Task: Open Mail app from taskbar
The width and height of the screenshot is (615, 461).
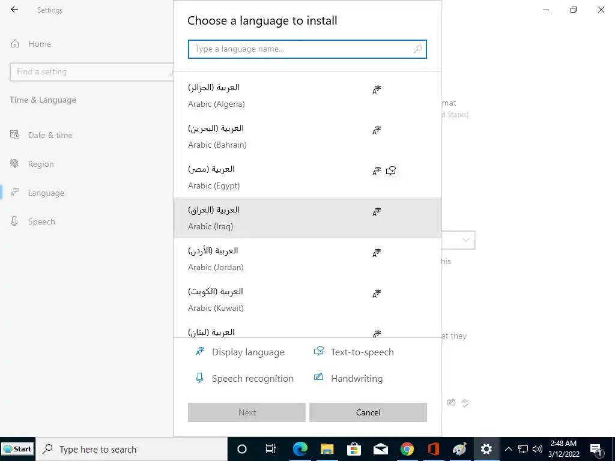Action: (x=380, y=449)
